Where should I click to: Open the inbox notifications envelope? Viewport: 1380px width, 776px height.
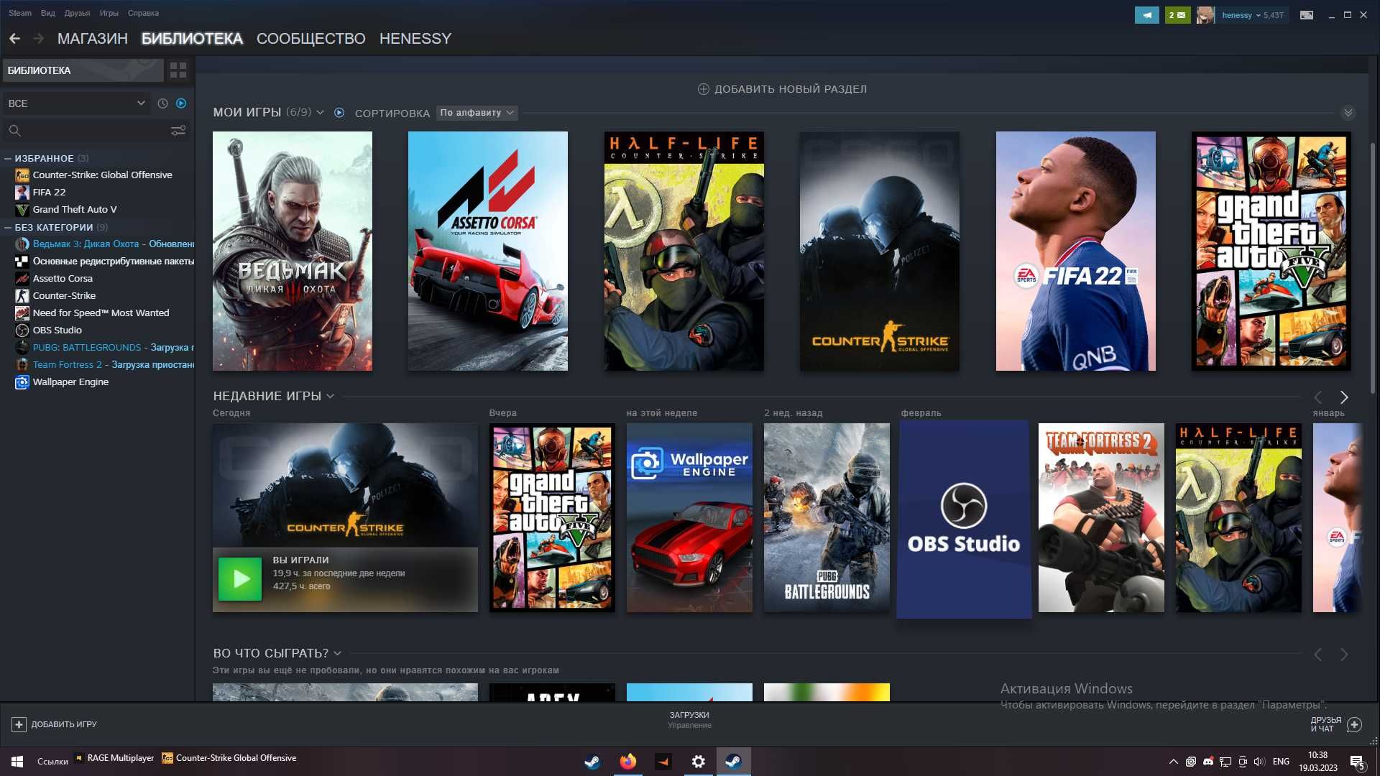pyautogui.click(x=1177, y=15)
